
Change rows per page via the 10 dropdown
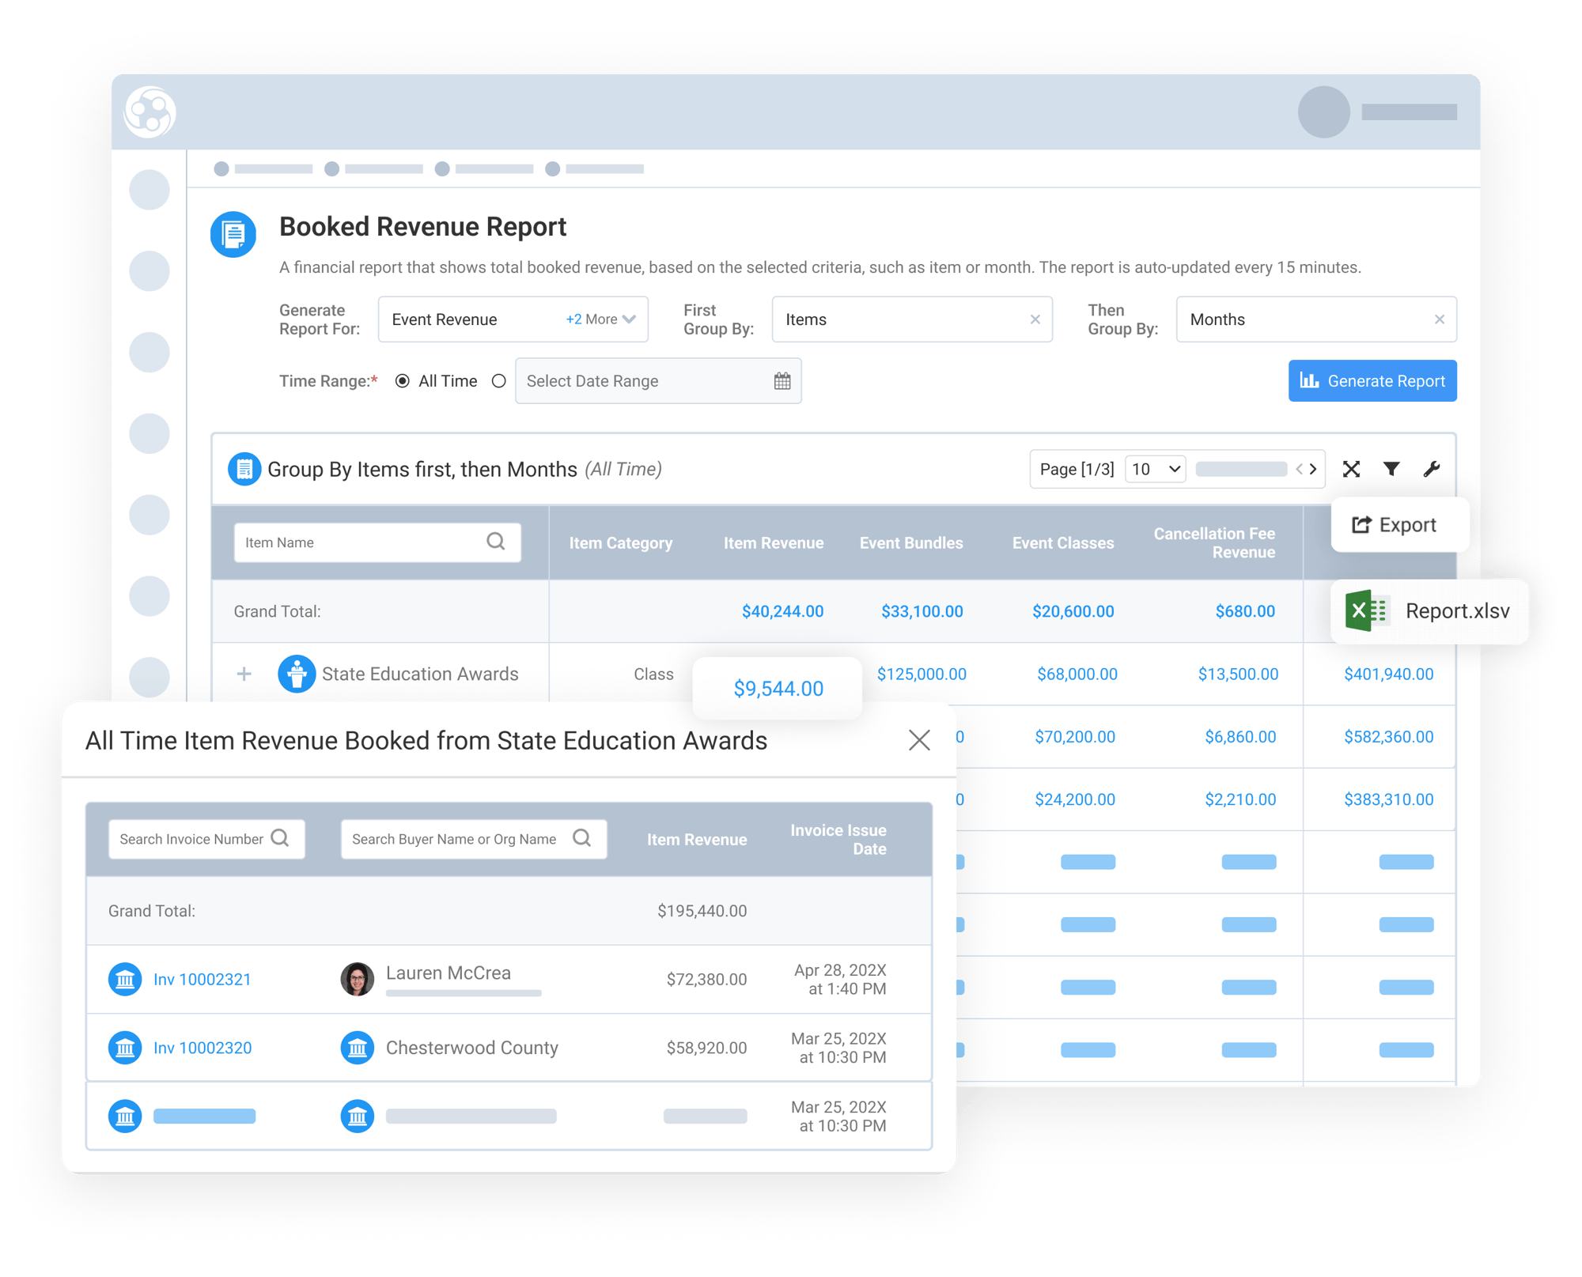1154,468
